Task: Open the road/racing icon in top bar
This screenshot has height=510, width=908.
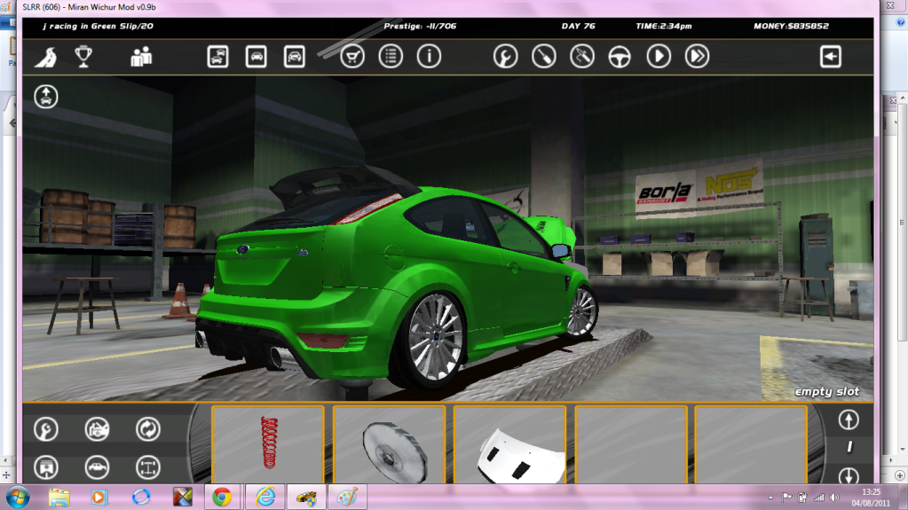Action: (x=46, y=57)
